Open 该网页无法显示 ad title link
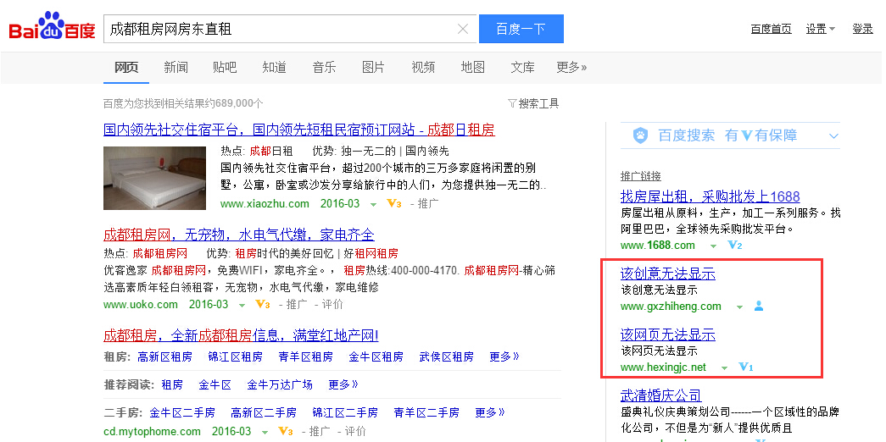Viewport: 886px width, 442px height. (x=667, y=334)
